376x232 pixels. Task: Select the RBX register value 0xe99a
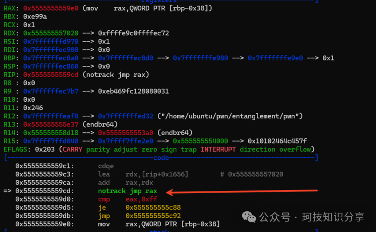35,16
